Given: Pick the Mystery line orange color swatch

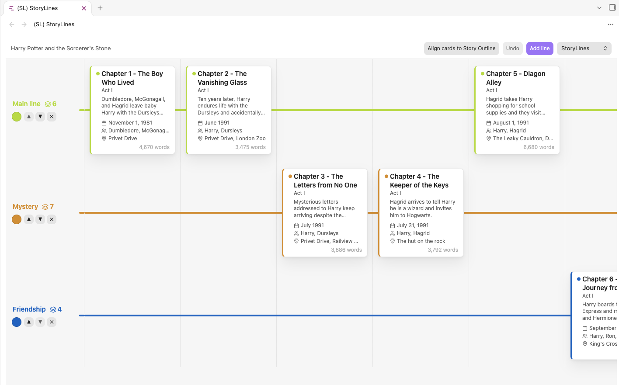Looking at the screenshot, I should pyautogui.click(x=17, y=219).
